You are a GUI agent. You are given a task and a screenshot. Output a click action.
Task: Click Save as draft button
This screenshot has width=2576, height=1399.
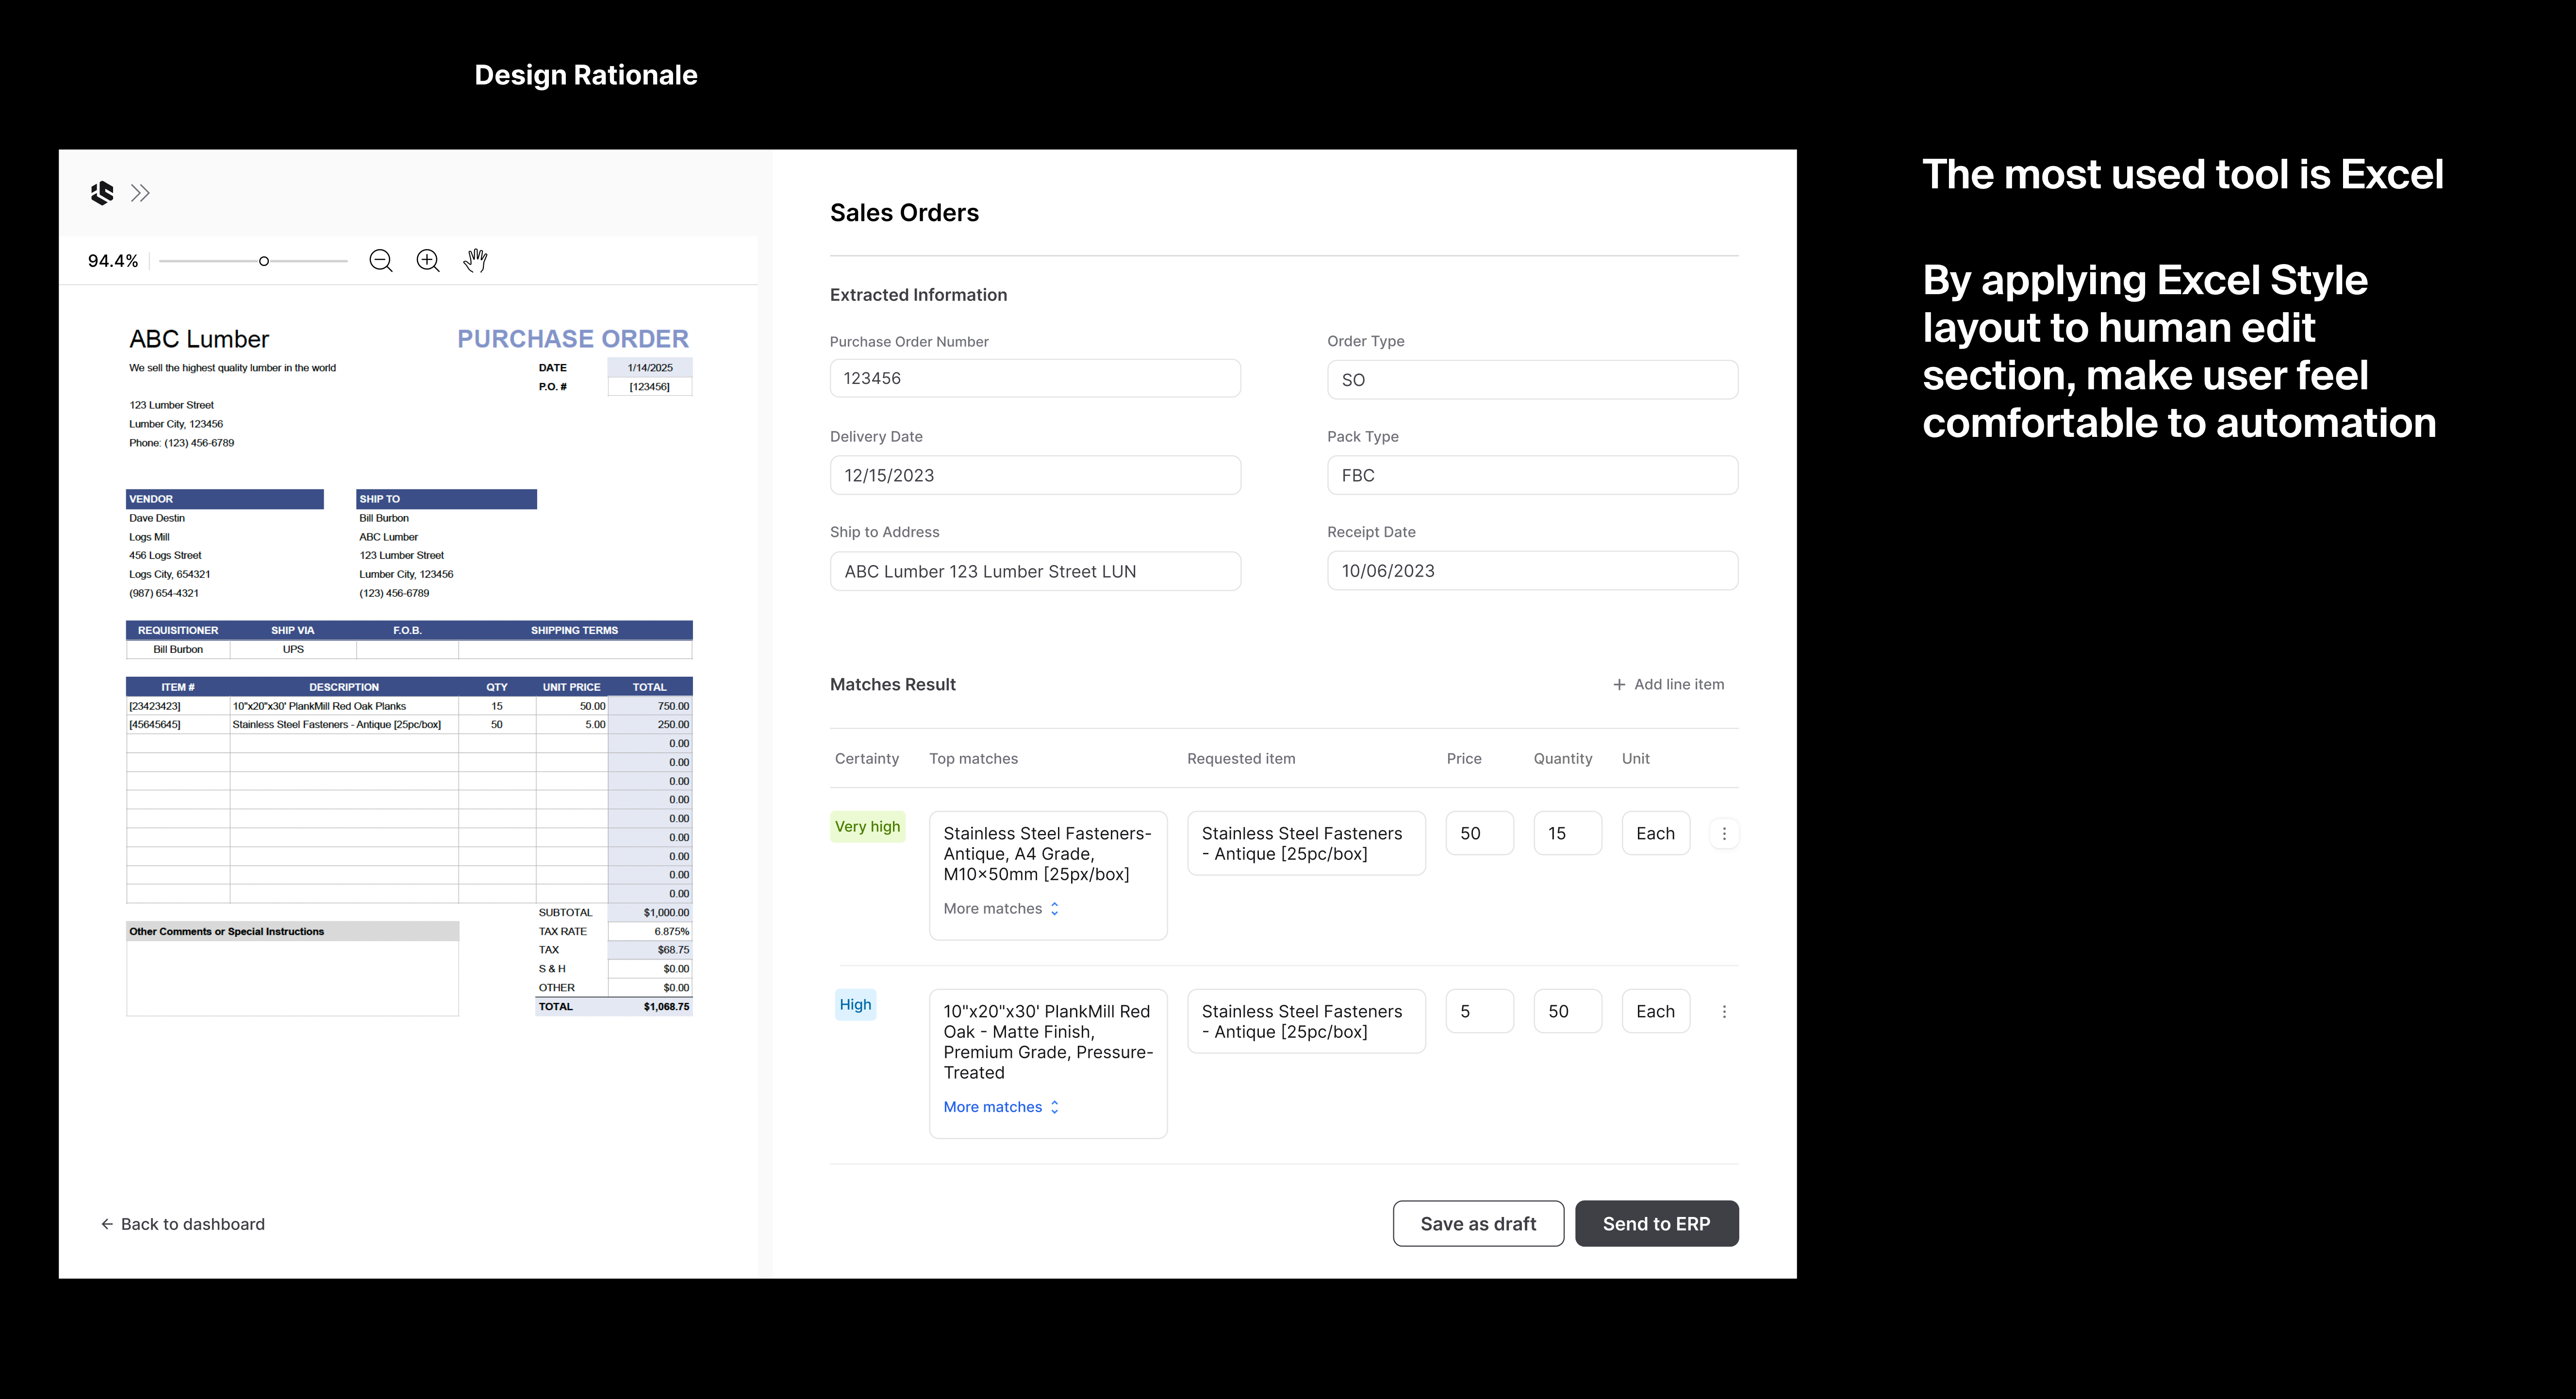pos(1478,1224)
